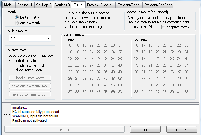This screenshot has height=135, width=201.
Task: Enable the adaptive matrix checkbox
Action: (x=163, y=27)
